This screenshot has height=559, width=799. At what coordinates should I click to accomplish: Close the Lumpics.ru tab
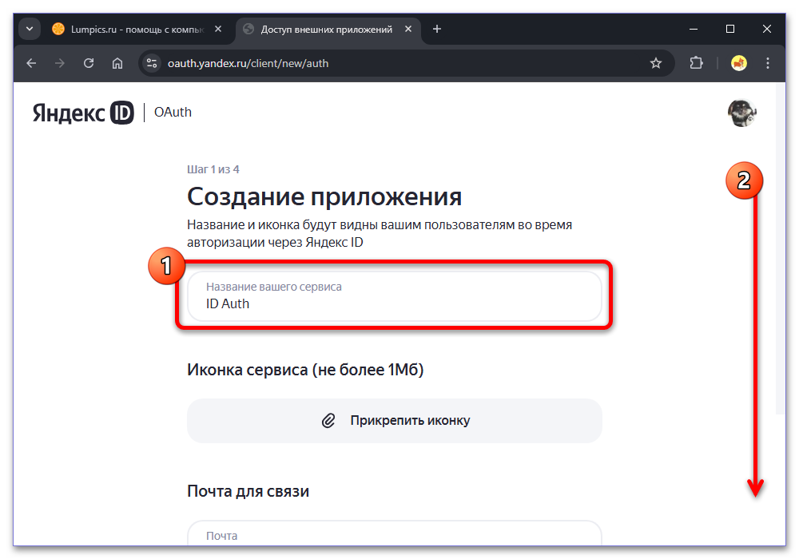coord(218,29)
